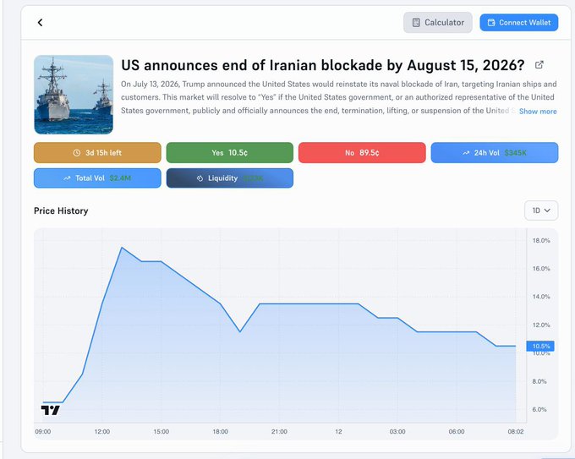575x459 pixels.
Task: Open the Calculator button
Action: (438, 23)
